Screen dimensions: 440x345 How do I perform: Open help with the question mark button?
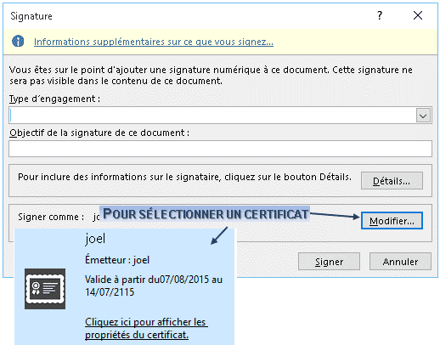[380, 15]
